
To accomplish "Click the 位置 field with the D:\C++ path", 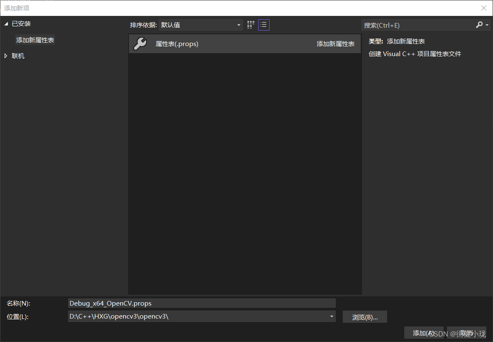I will tap(198, 316).
